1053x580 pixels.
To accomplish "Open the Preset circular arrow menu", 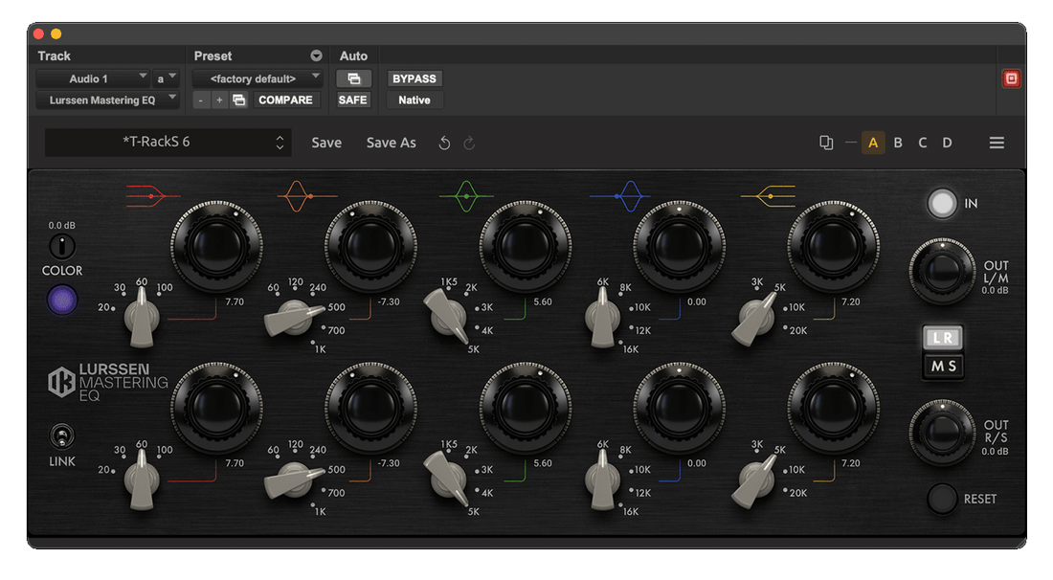I will coord(316,56).
